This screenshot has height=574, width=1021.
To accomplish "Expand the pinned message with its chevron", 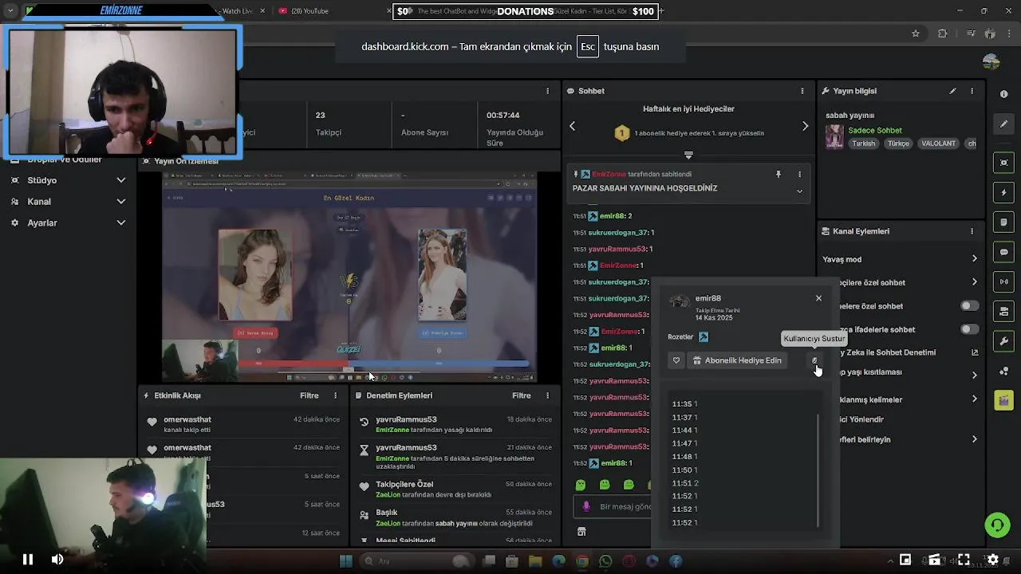I will (799, 191).
